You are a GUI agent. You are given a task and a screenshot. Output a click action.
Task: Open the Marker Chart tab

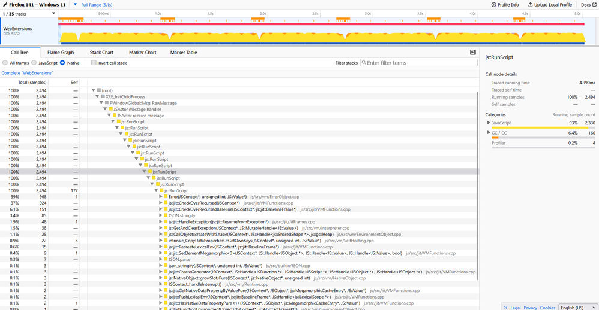tap(142, 53)
